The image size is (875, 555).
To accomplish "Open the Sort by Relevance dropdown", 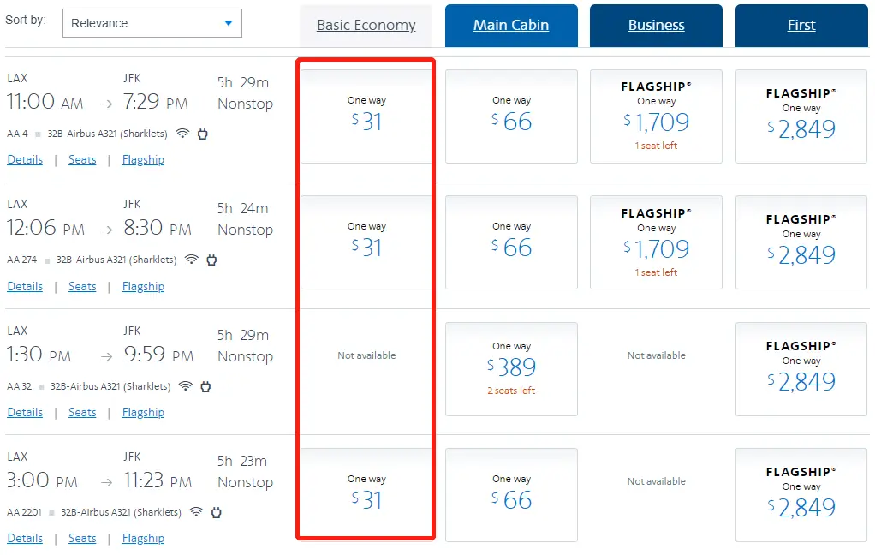I will 152,23.
